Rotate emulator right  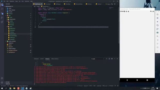[157, 29]
